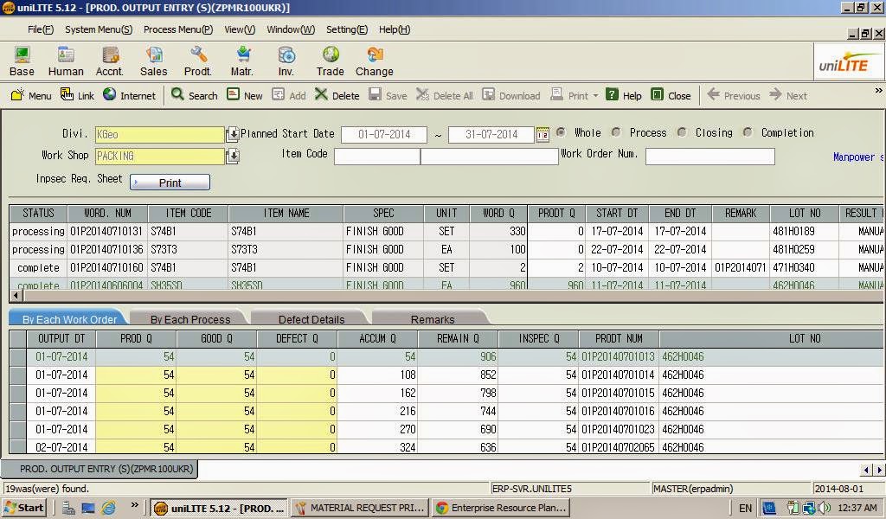Click the Print button for Inpsec Req. Sheet
The height and width of the screenshot is (519, 886).
(x=169, y=182)
